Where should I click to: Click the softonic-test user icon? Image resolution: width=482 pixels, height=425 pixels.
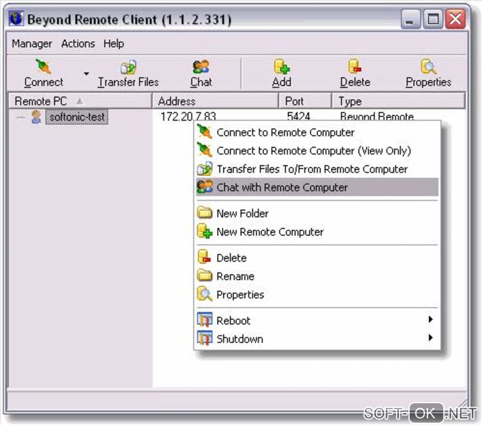pyautogui.click(x=36, y=117)
